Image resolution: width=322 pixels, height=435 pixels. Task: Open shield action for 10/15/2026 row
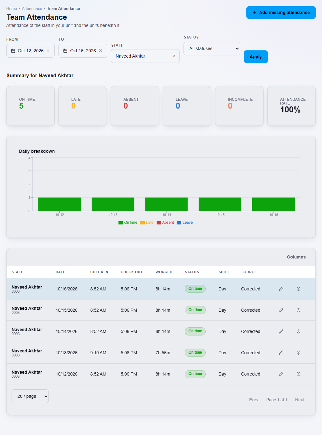click(299, 310)
